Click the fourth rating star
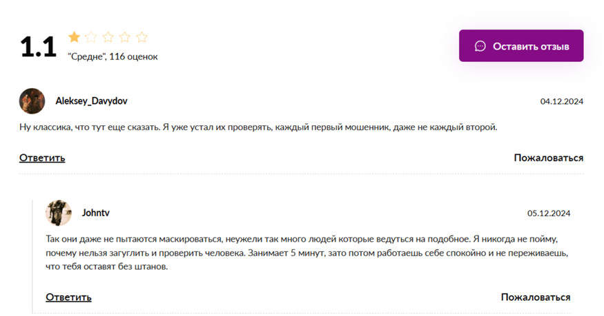 point(125,37)
